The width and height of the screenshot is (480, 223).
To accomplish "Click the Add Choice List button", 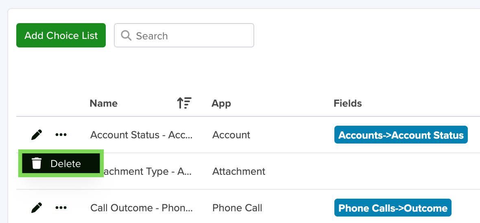I will pyautogui.click(x=61, y=35).
